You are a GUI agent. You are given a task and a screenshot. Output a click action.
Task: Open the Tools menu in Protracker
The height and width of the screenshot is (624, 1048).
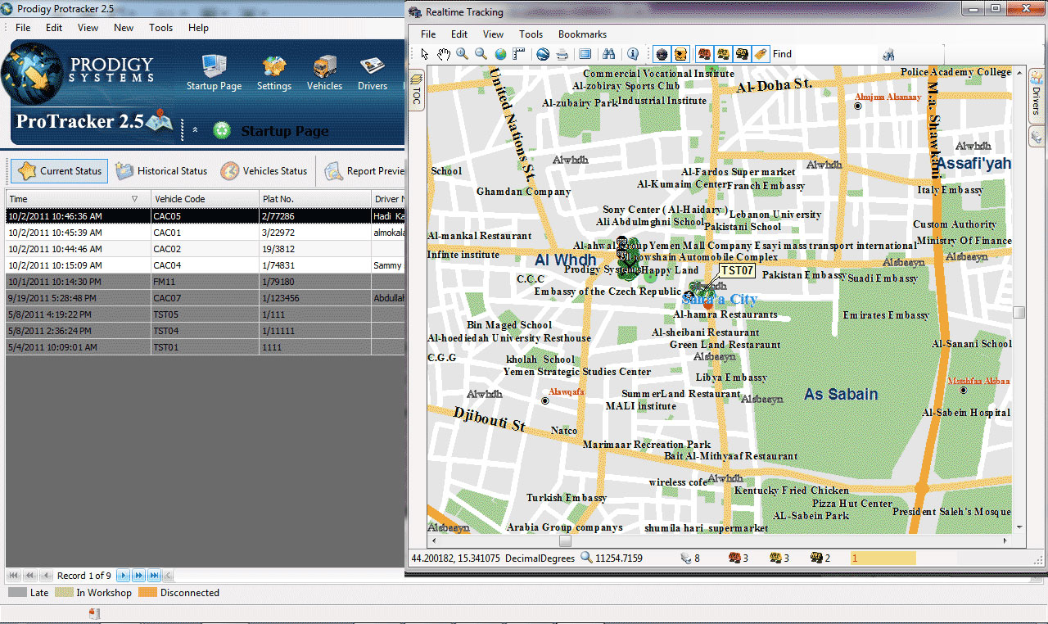pos(160,28)
